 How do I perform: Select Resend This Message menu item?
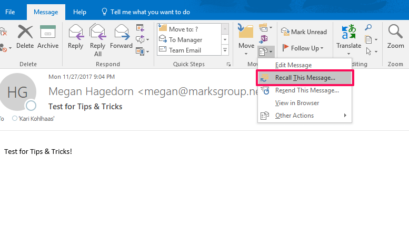pyautogui.click(x=305, y=90)
